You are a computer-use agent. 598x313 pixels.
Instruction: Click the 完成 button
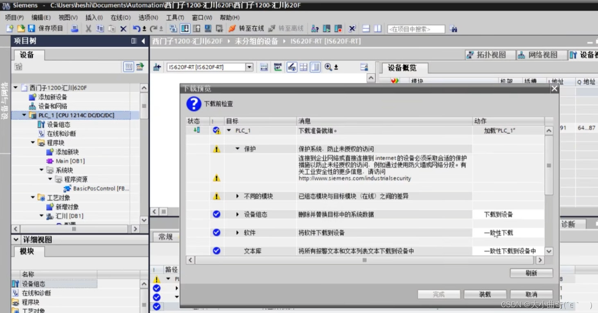(439, 295)
